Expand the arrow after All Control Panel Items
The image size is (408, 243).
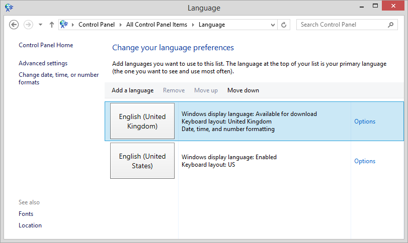tap(193, 25)
